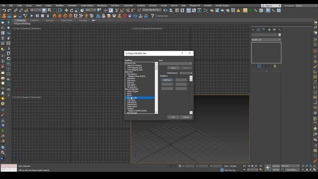This screenshot has width=318, height=179.
Task: Stop the Phoenix FD simulation
Action: [42, 16]
